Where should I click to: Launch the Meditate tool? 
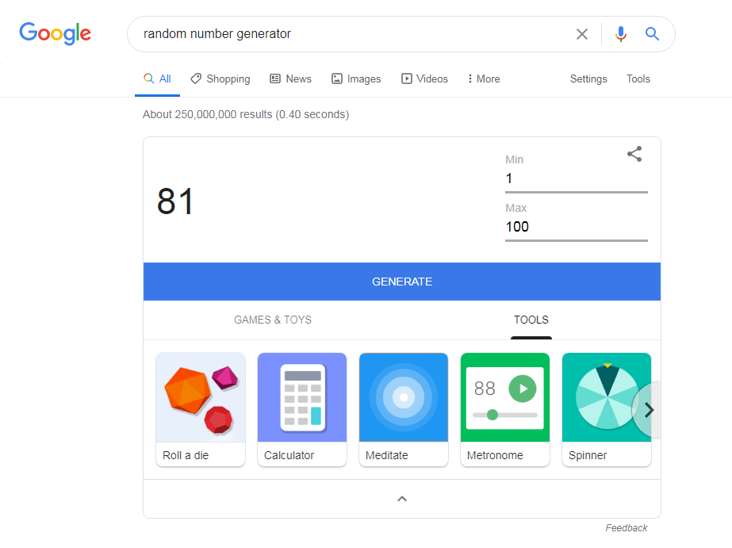point(404,409)
